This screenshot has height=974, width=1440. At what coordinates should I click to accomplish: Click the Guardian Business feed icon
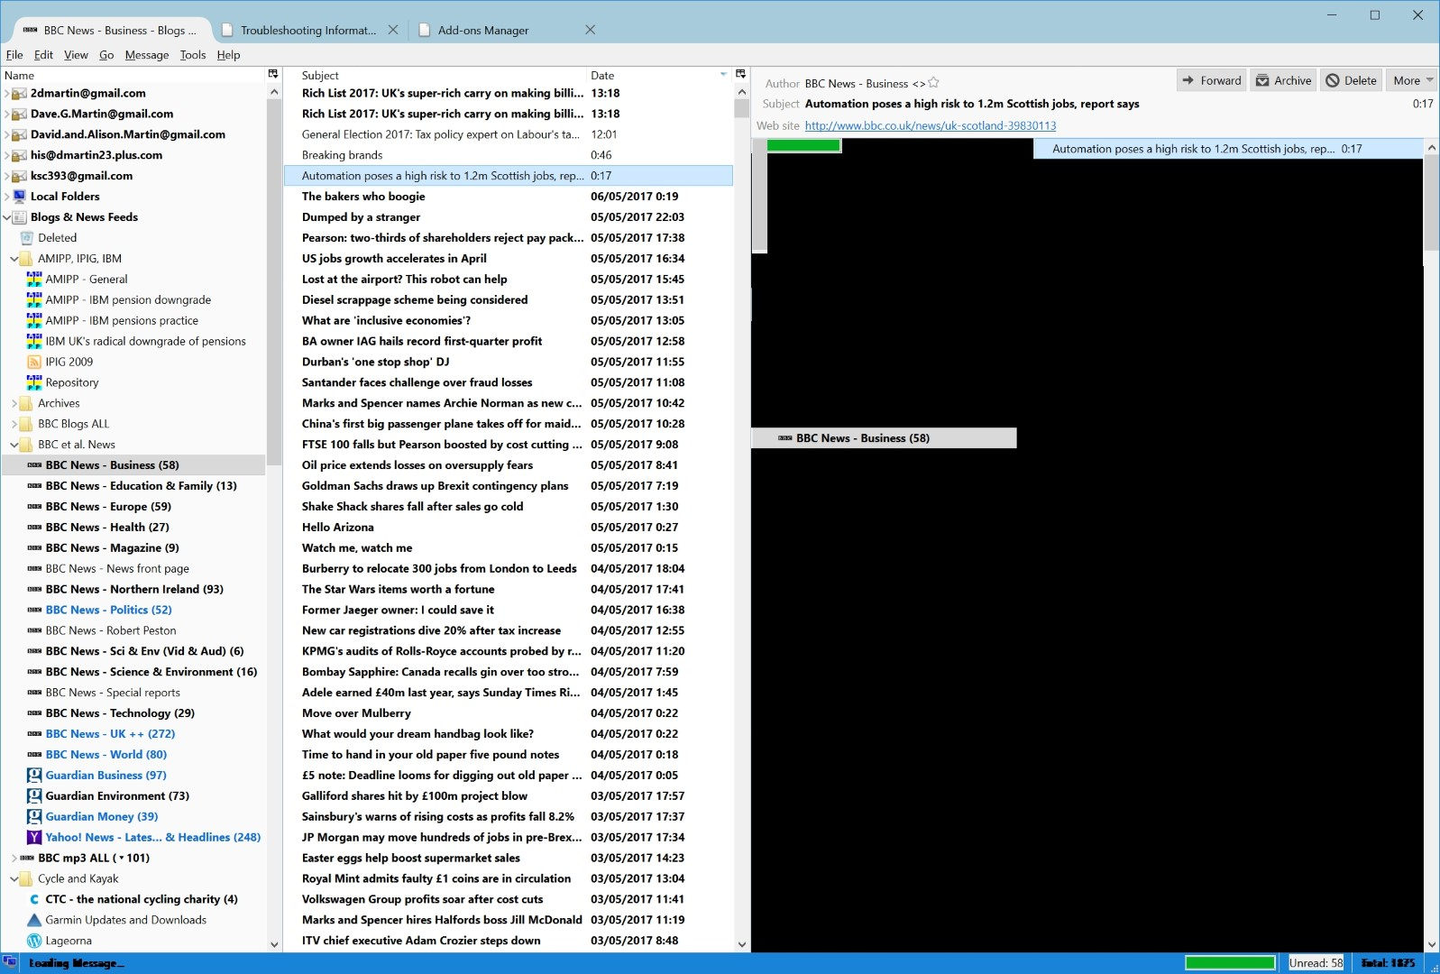tap(34, 775)
